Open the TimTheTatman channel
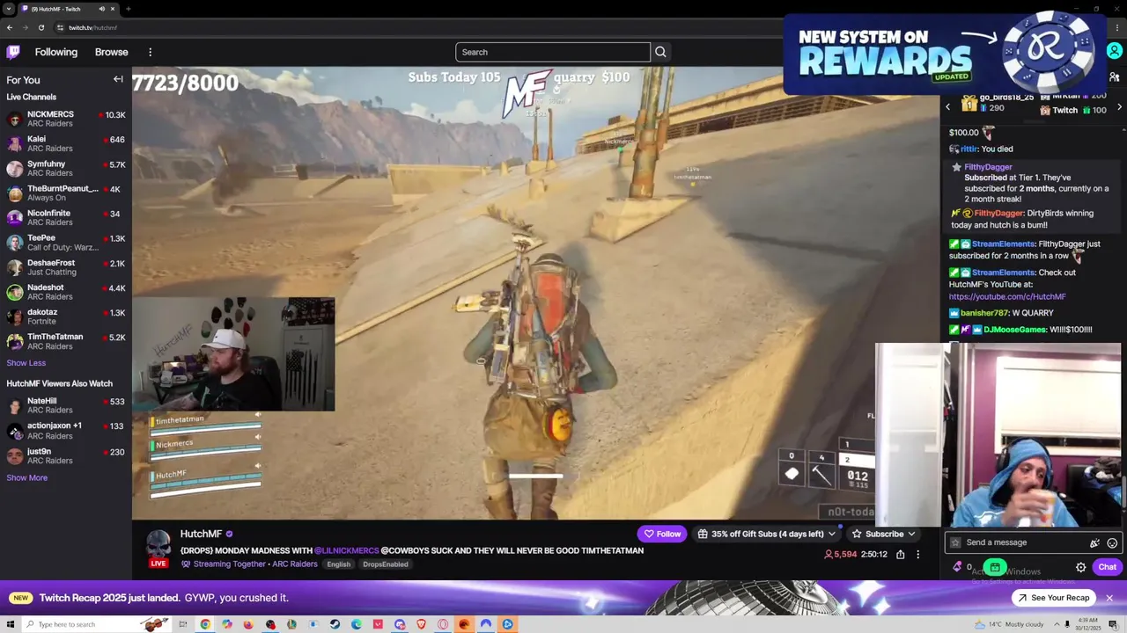The height and width of the screenshot is (633, 1127). coord(66,341)
